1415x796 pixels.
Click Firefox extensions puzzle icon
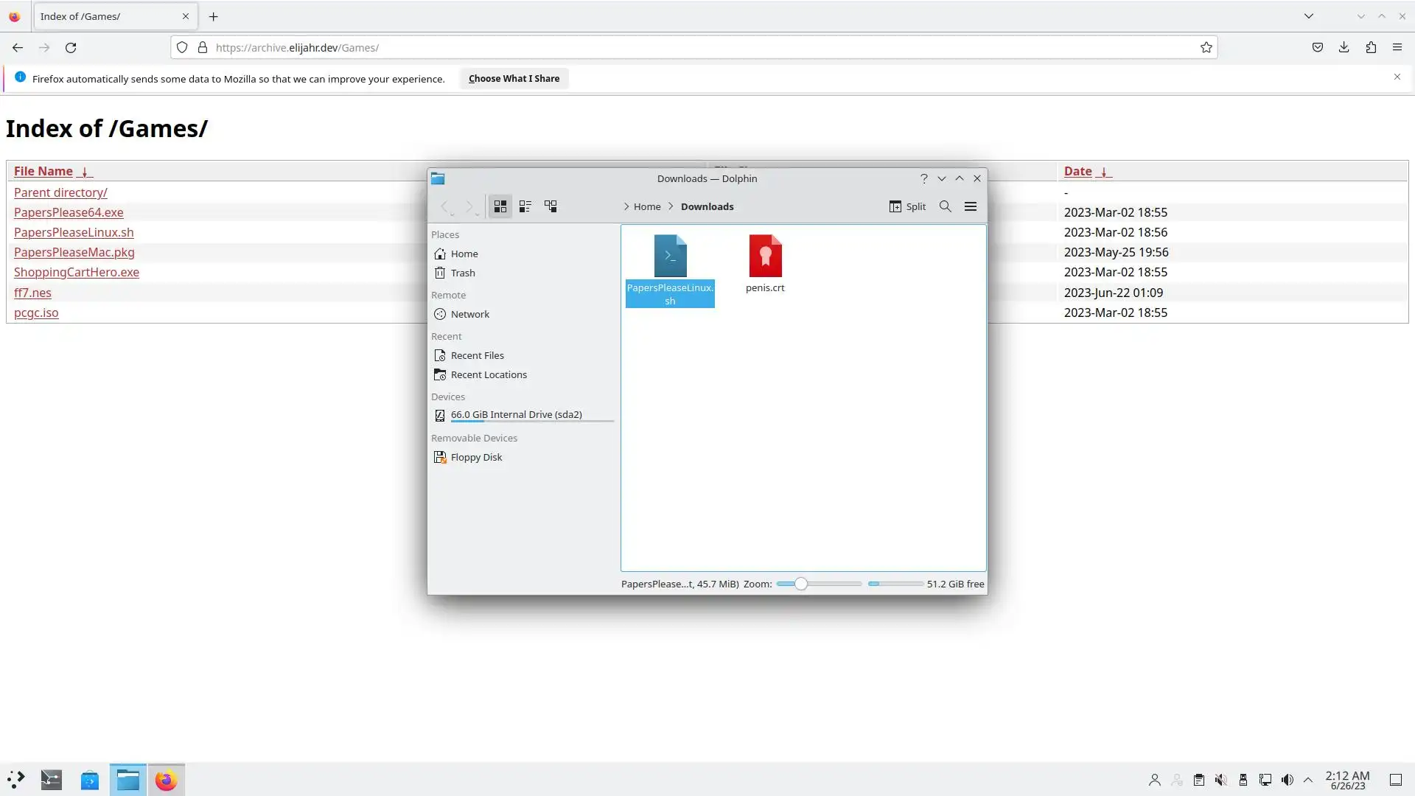point(1371,48)
